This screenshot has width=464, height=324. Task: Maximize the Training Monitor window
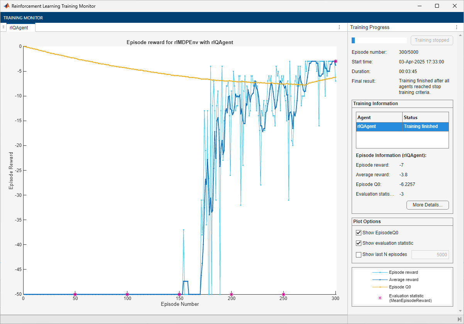point(437,6)
